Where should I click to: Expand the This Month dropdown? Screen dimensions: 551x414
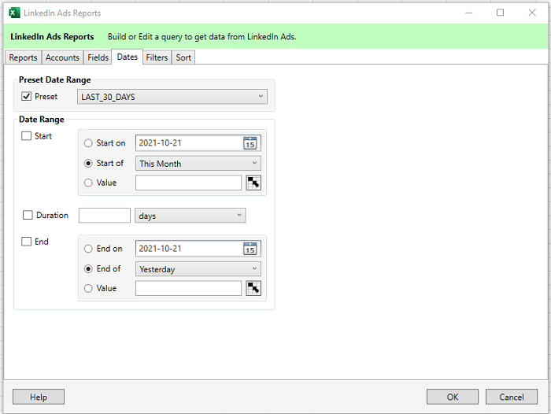click(x=198, y=164)
